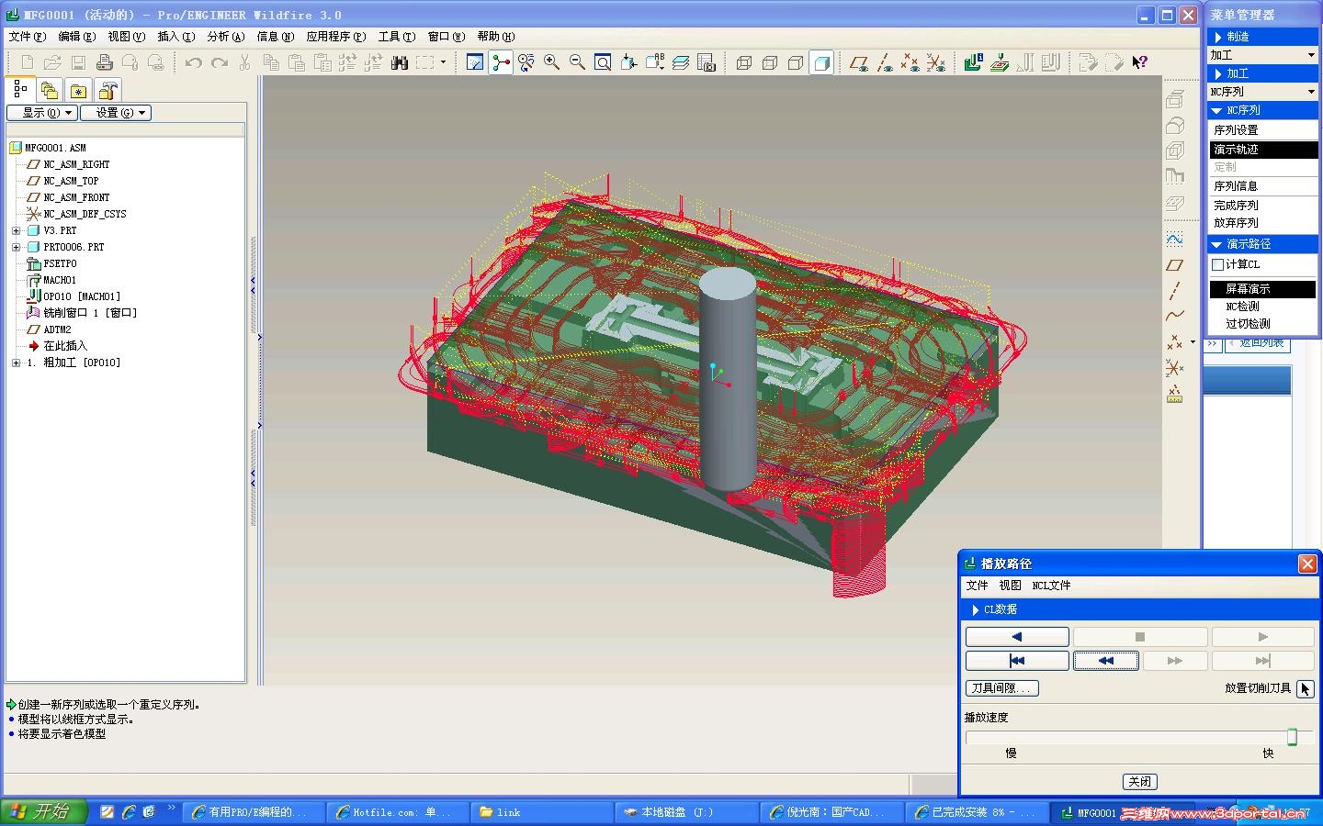
Task: Open the 分析 menu
Action: [225, 37]
